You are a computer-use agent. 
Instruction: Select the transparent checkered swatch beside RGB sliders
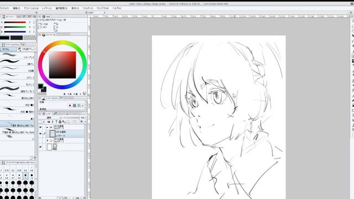[30, 38]
